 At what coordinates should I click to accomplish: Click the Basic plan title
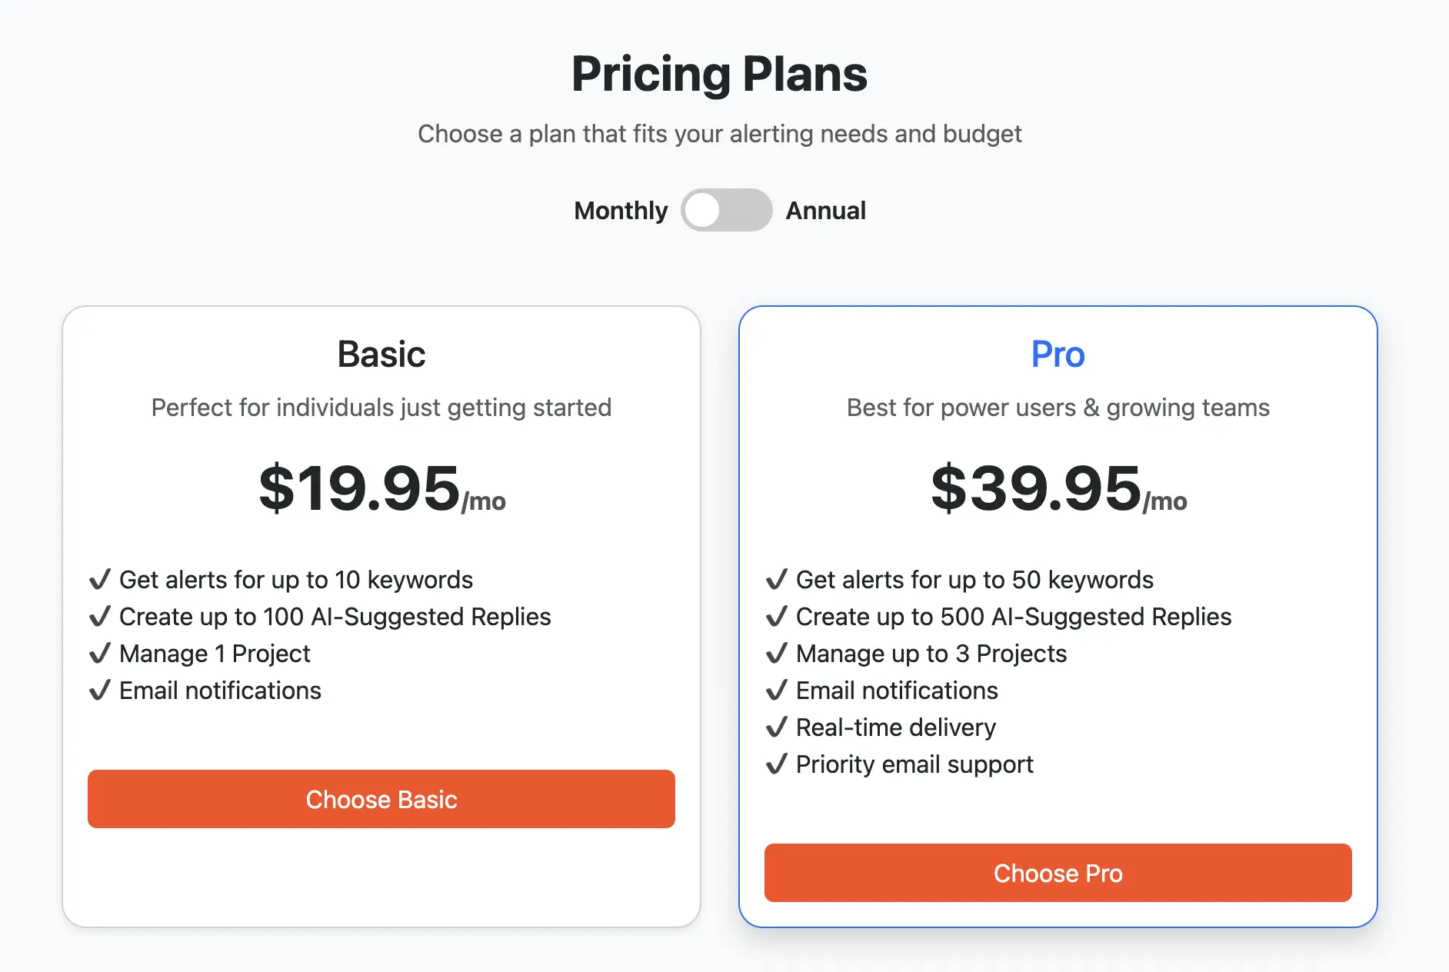point(381,355)
